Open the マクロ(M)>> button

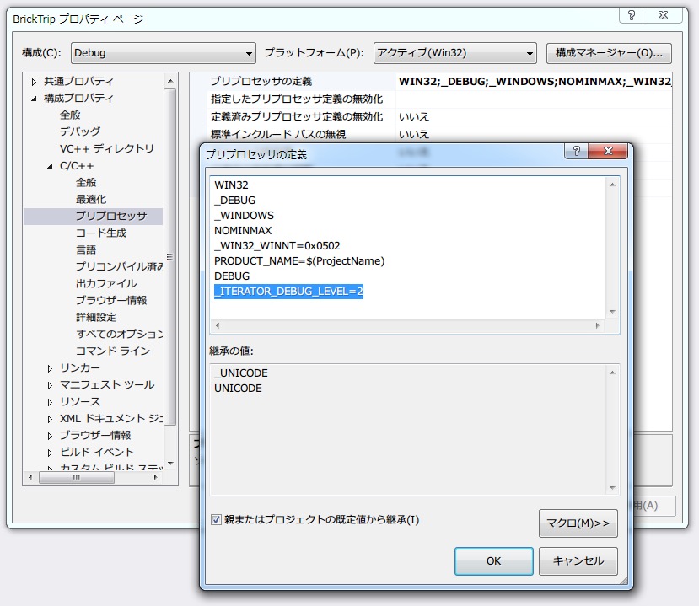click(x=578, y=523)
